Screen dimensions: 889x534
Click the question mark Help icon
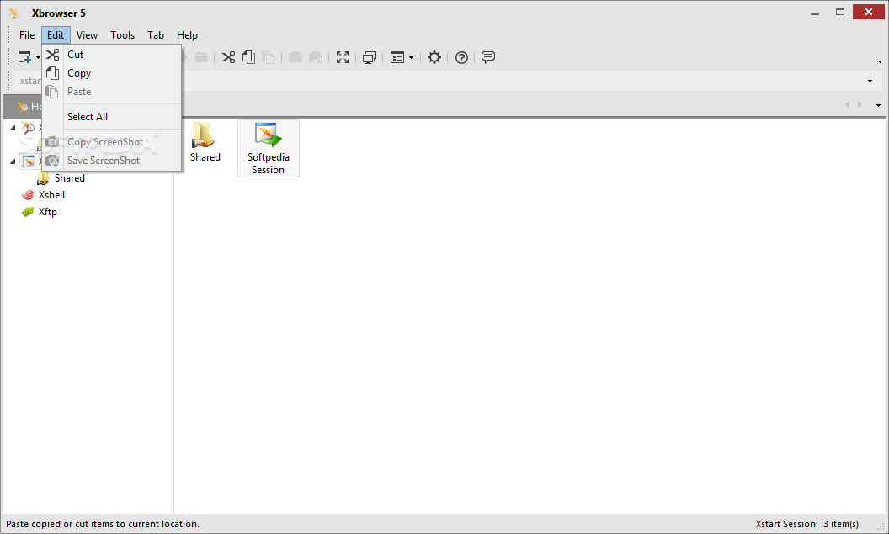coord(461,57)
